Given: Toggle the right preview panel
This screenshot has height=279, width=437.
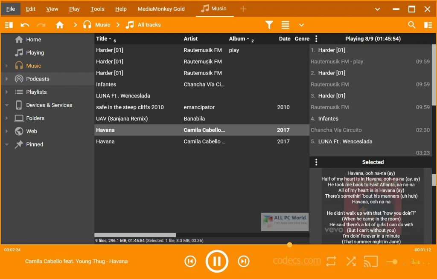Looking at the screenshot, I should (x=428, y=25).
